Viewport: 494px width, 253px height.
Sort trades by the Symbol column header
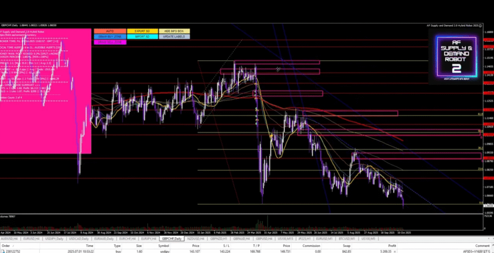tap(164, 245)
